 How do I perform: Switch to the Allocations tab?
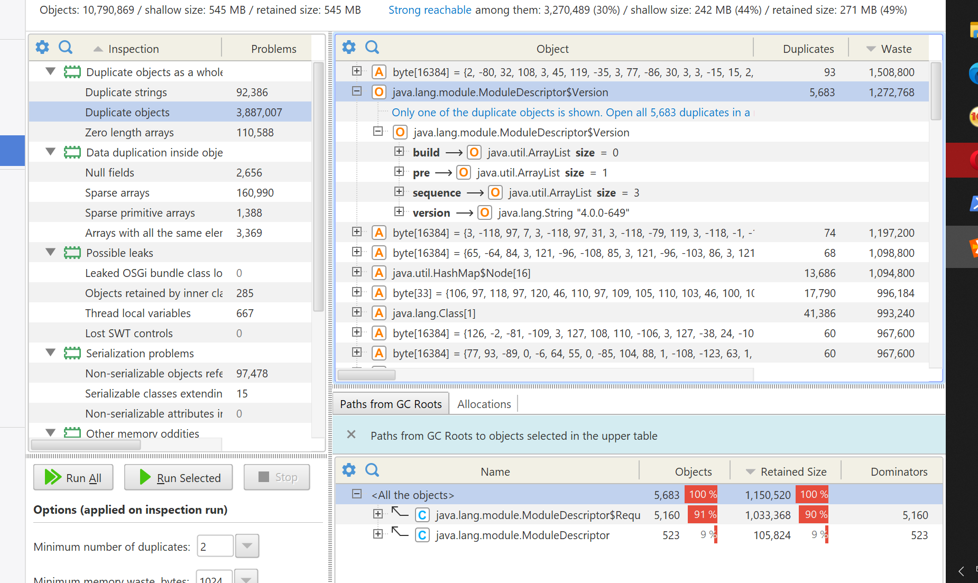point(484,404)
